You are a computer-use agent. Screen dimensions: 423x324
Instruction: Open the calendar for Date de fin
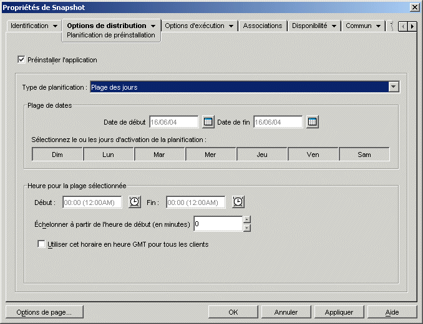(313, 121)
